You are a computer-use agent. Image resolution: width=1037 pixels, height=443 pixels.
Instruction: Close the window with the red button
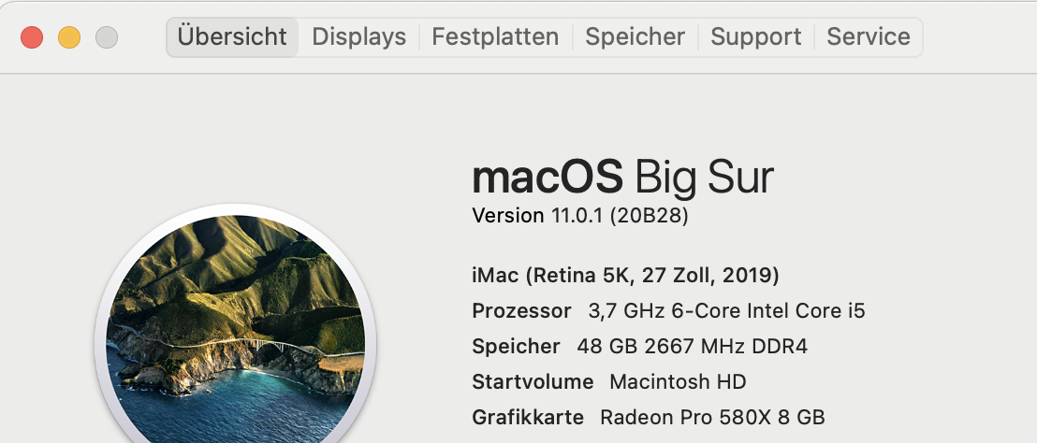(x=32, y=37)
